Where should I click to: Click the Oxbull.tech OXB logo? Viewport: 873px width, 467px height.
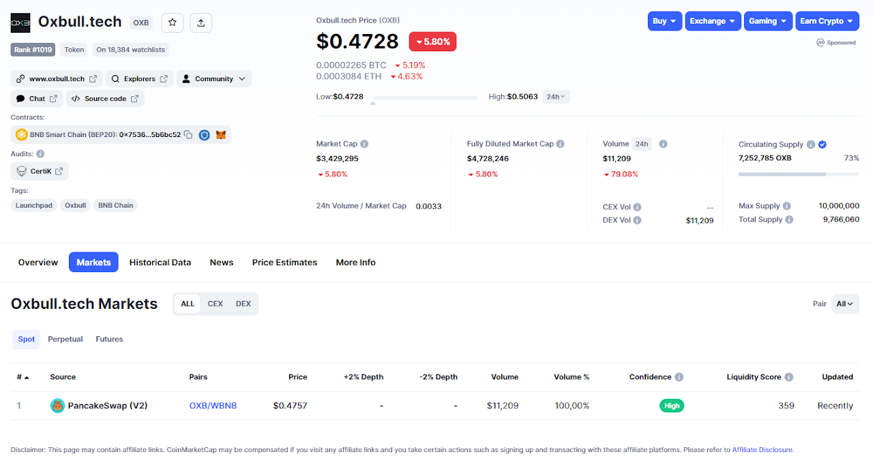coord(20,22)
